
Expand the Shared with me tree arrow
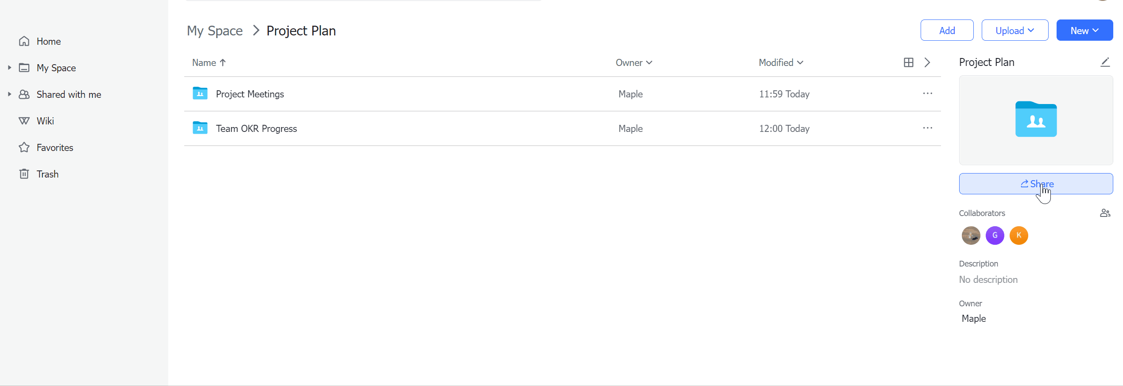coord(9,94)
